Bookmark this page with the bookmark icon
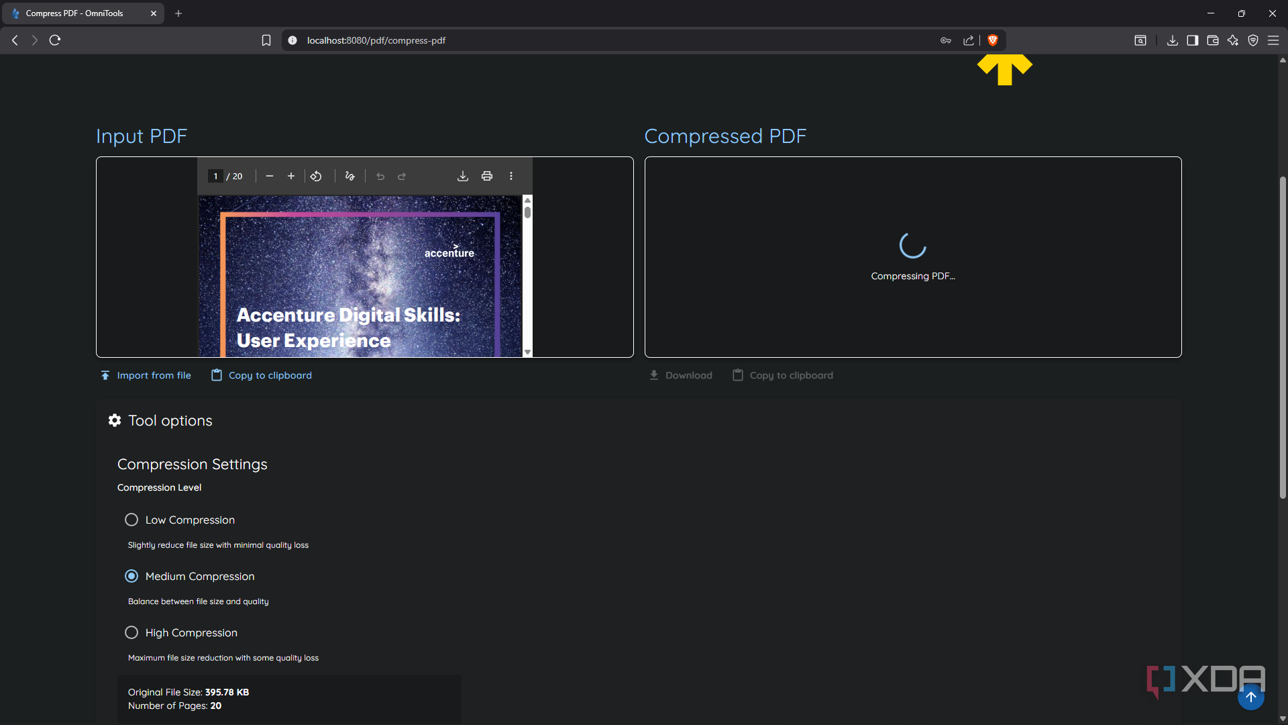 coord(266,40)
